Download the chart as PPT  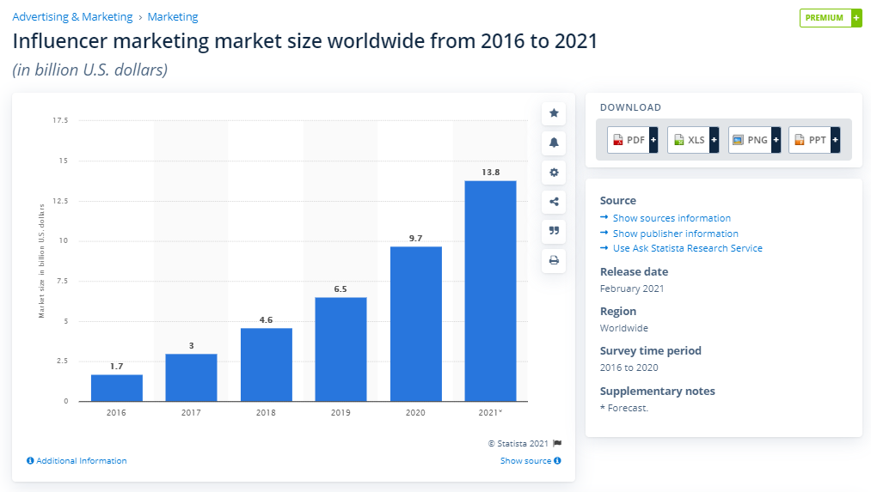[x=813, y=140]
